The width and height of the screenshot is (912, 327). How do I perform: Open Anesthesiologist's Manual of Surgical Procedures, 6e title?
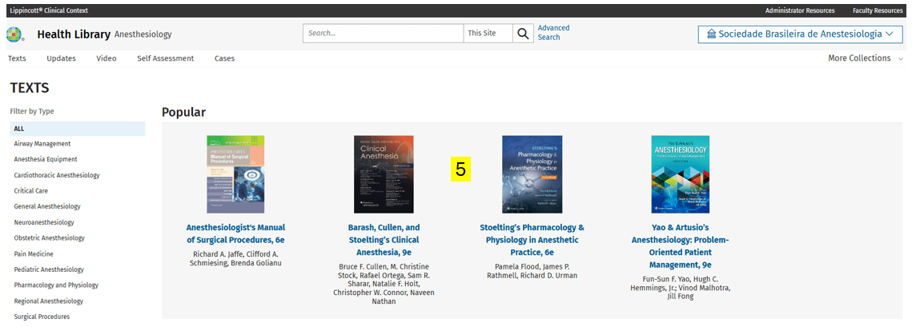[235, 233]
